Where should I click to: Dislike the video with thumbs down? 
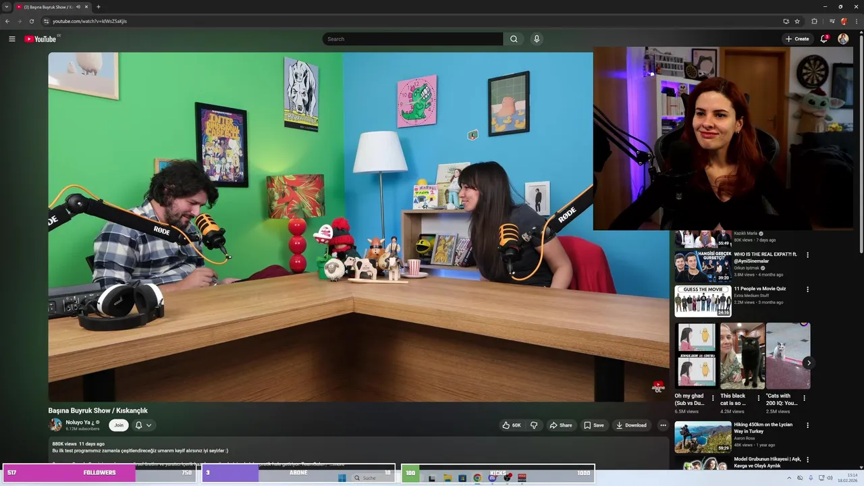click(x=534, y=425)
